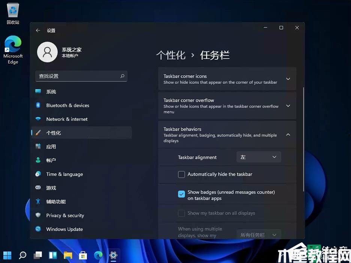The width and height of the screenshot is (351, 263).
Task: Toggle Show my taskbar on all displays
Action: coord(181,213)
